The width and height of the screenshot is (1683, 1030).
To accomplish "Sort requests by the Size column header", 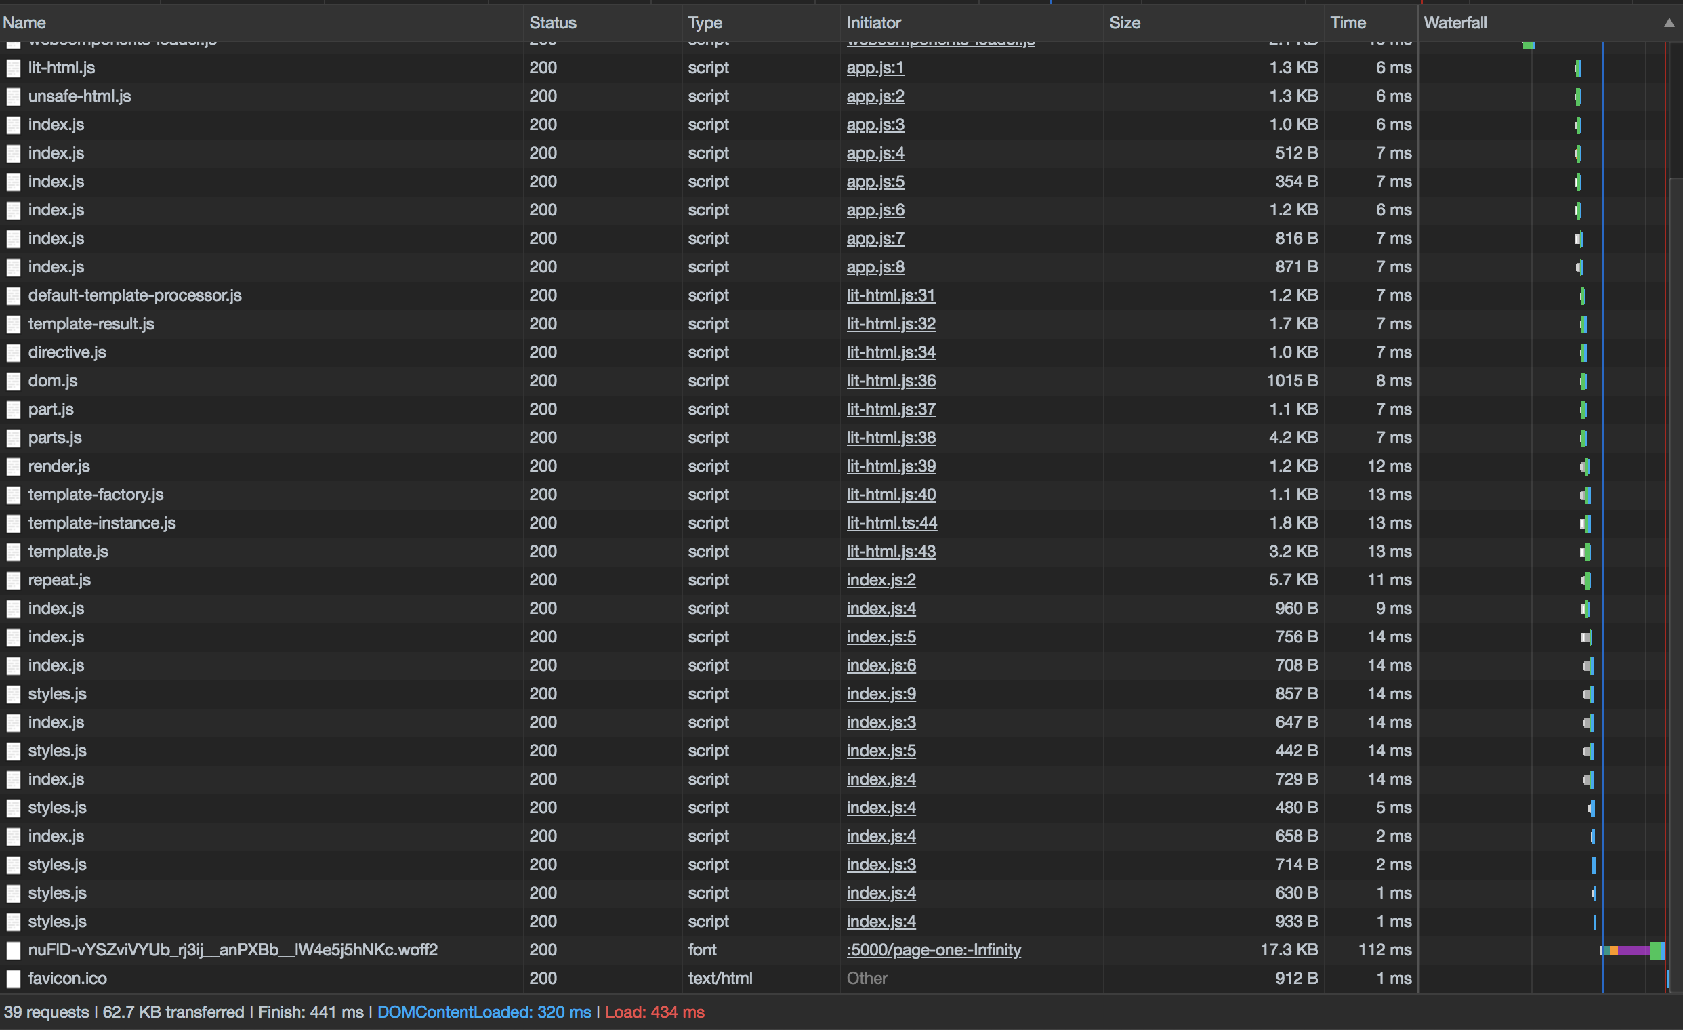I will point(1124,22).
